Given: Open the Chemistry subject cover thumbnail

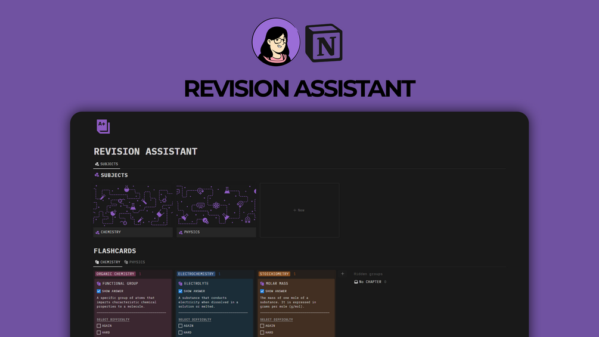Looking at the screenshot, I should point(133,206).
